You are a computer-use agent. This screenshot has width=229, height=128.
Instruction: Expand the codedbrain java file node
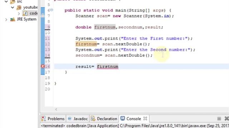19,14
